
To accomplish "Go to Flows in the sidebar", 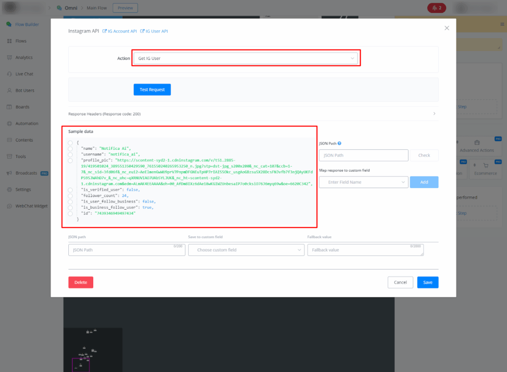I will tap(21, 41).
